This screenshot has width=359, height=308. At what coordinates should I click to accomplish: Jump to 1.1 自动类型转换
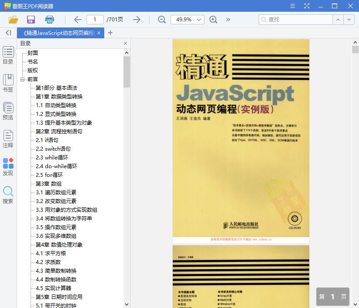[x=56, y=105]
